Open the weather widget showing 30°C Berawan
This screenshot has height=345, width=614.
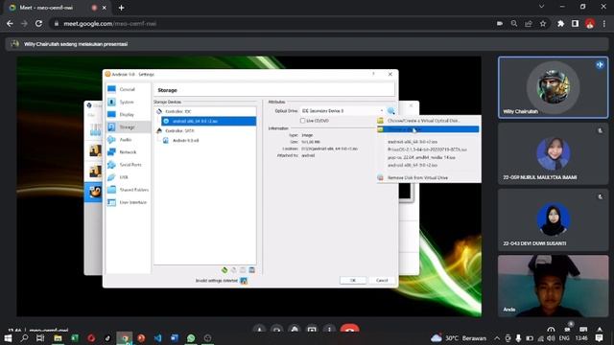[x=459, y=338]
